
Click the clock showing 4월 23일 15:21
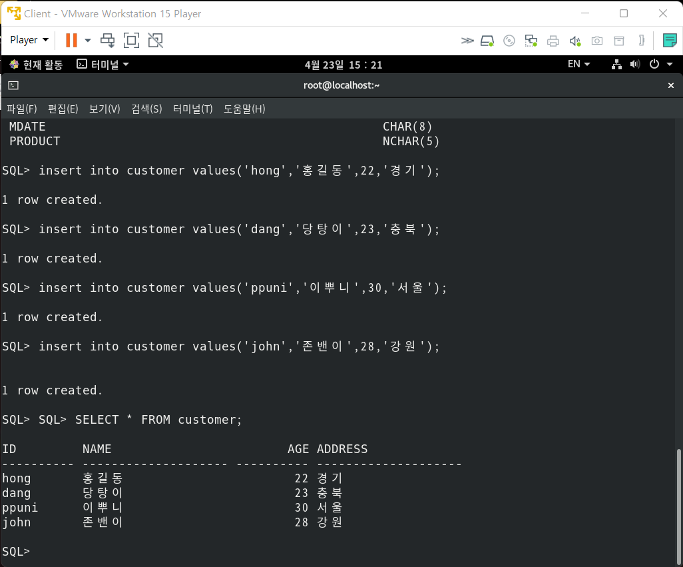point(343,65)
